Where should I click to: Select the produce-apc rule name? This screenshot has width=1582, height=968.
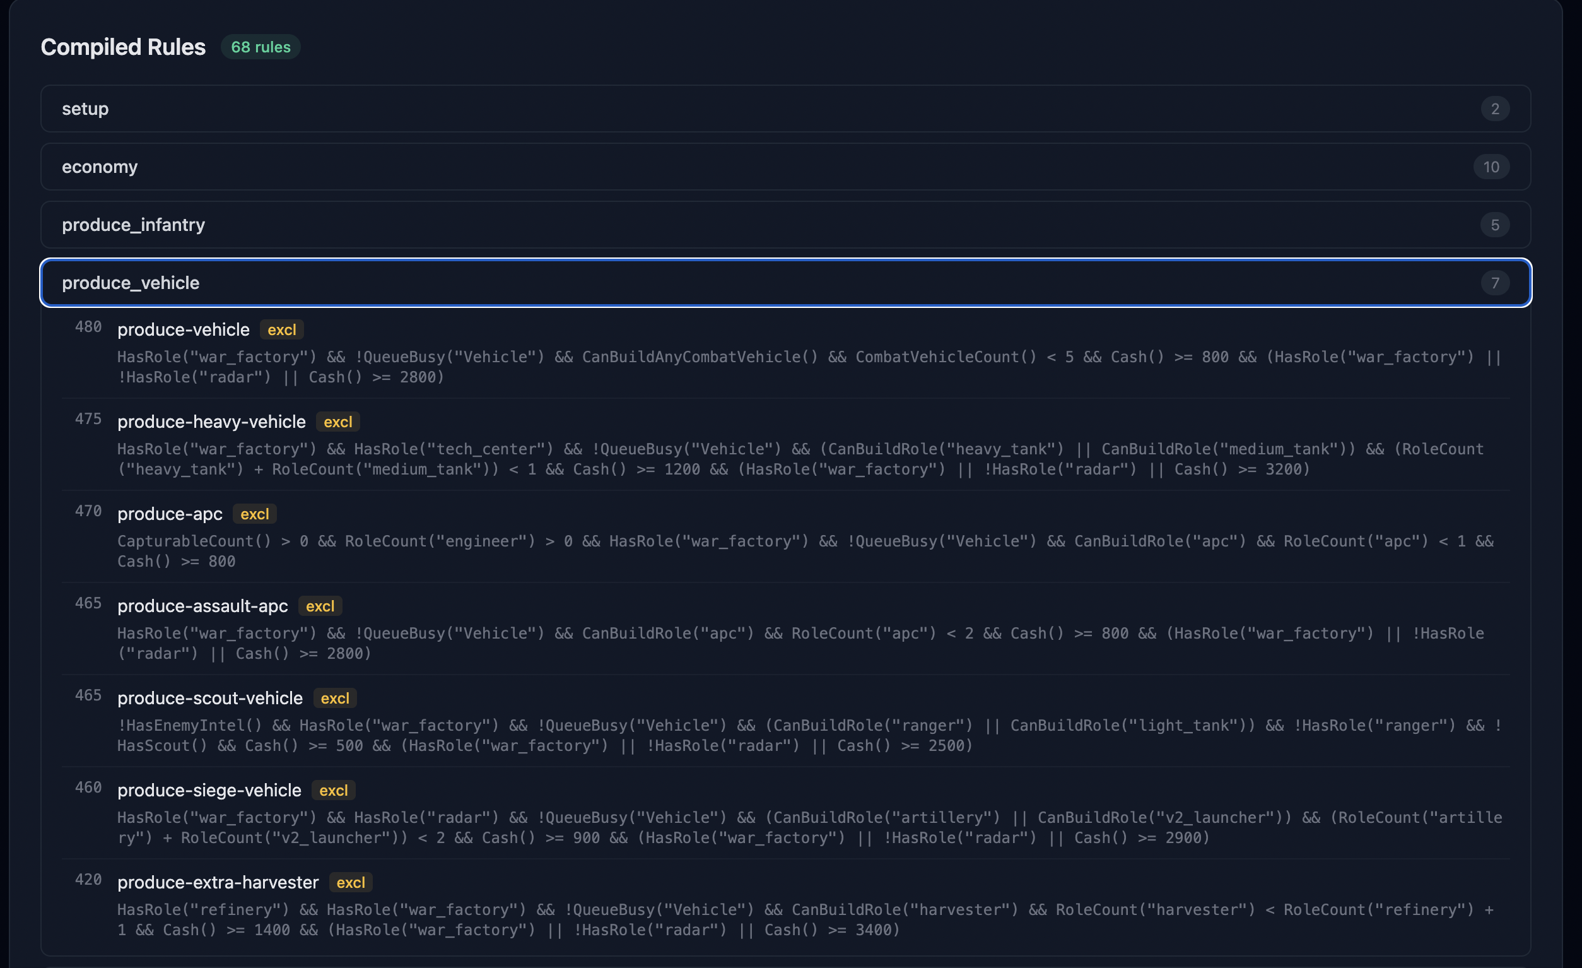(170, 514)
